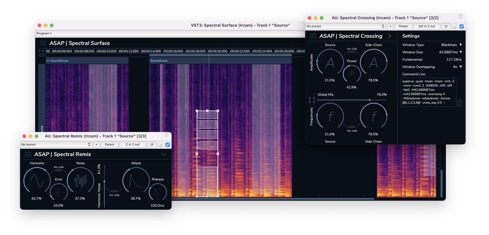The image size is (489, 235).
Task: Click the Attack envelope knob
Action: [x=136, y=180]
